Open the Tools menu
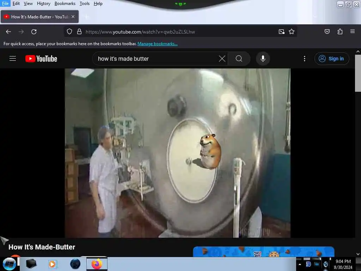This screenshot has height=271, width=361. click(x=85, y=4)
